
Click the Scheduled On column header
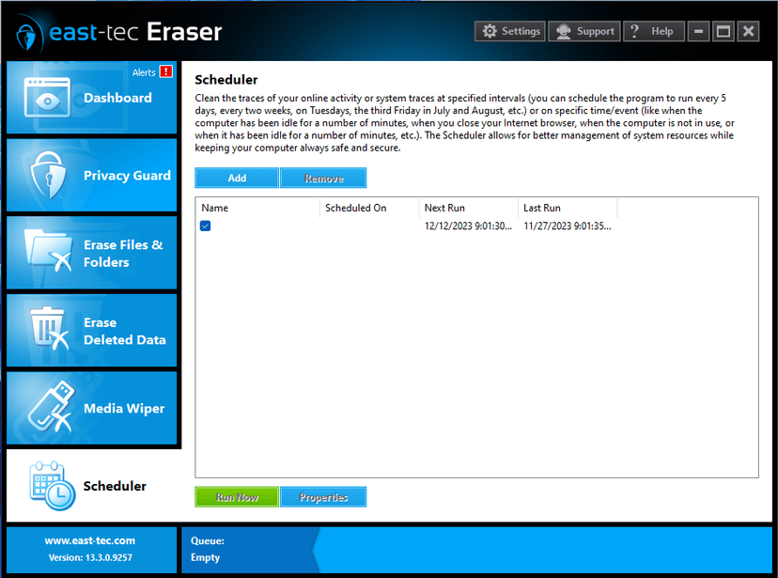tap(369, 208)
